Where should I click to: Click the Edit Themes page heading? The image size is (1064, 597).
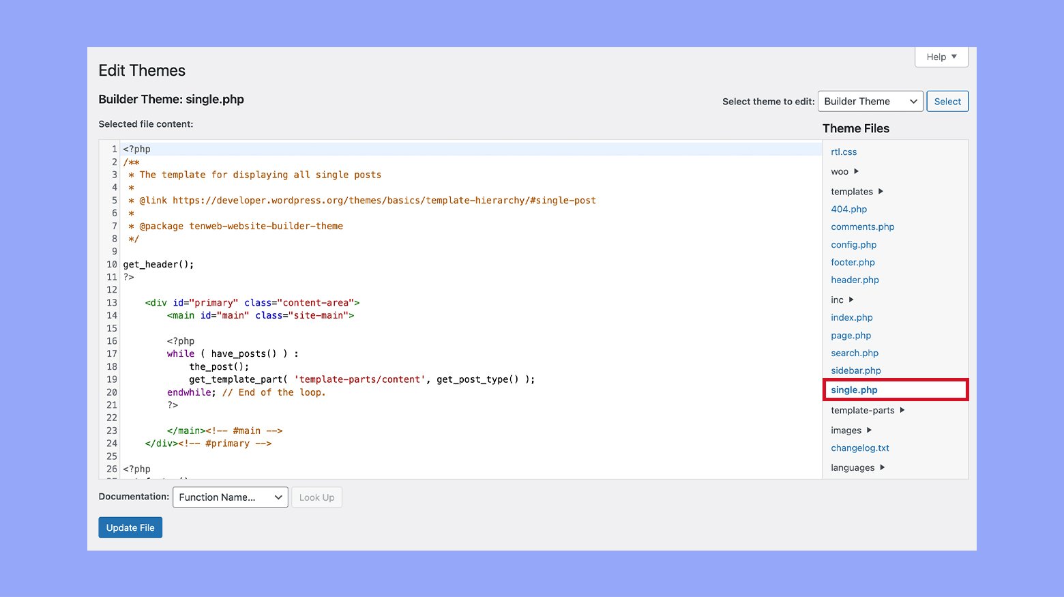coord(142,71)
